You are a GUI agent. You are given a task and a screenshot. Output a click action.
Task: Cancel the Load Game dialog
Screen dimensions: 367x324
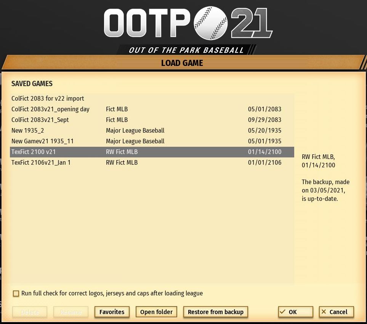click(x=336, y=312)
